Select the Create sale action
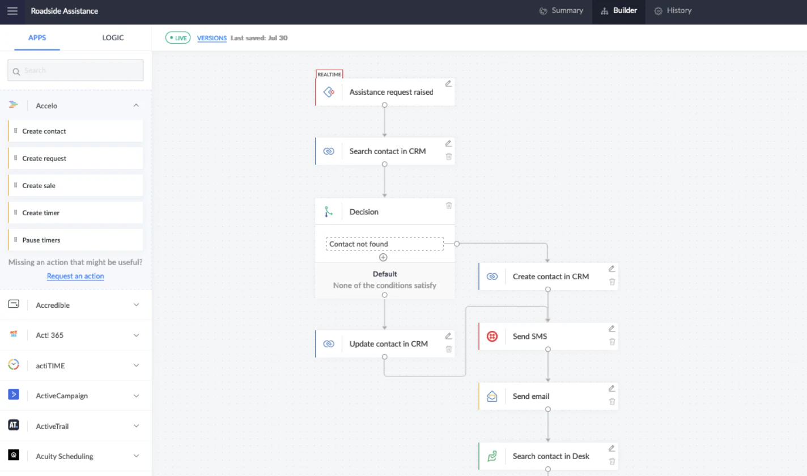Image resolution: width=807 pixels, height=476 pixels. pos(75,185)
